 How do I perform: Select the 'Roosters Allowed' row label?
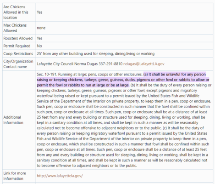coord(18,38)
